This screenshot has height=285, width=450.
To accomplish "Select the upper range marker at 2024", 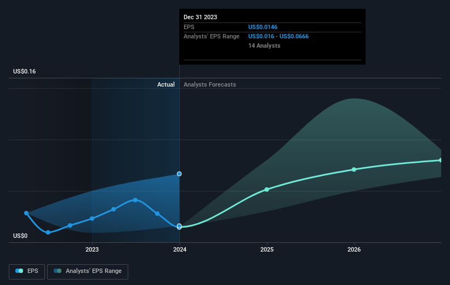I will pos(179,174).
